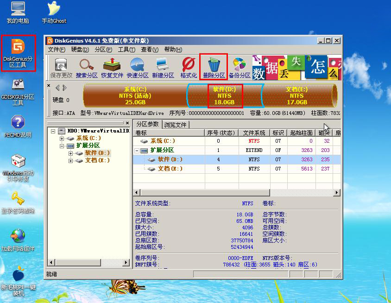Screen dimensions: 391x303
Task: Click 软件(D:) row in partition table
Action: point(237,159)
